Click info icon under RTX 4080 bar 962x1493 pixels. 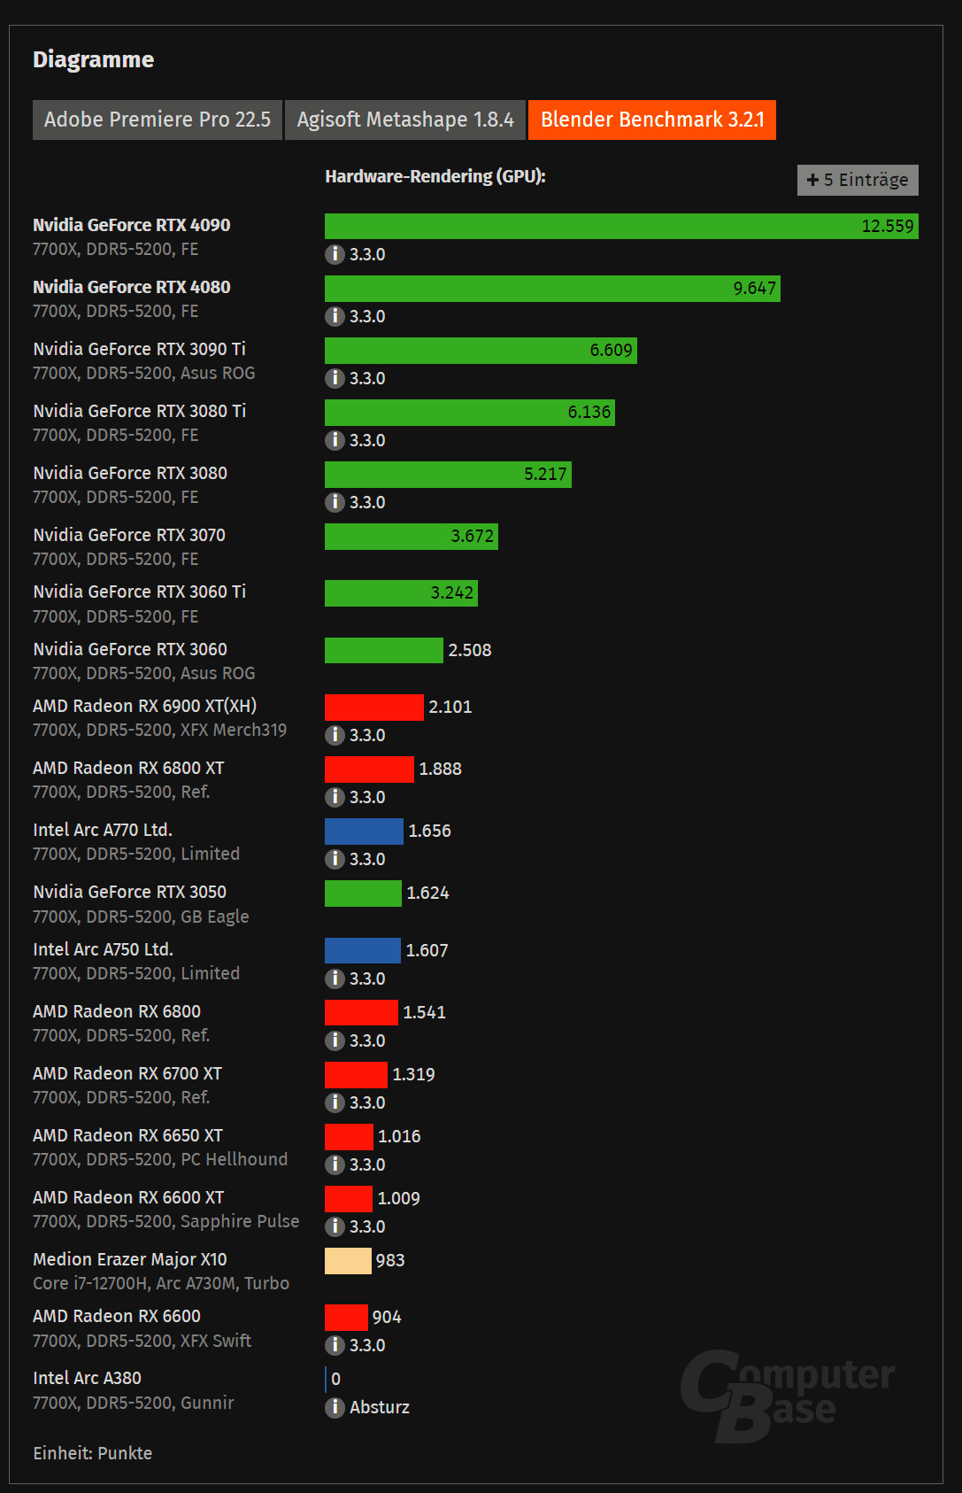coord(335,316)
